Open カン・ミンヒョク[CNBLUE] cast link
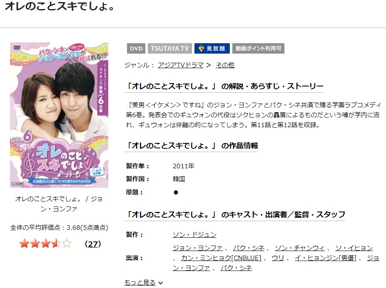The height and width of the screenshot is (288, 386). (x=221, y=258)
